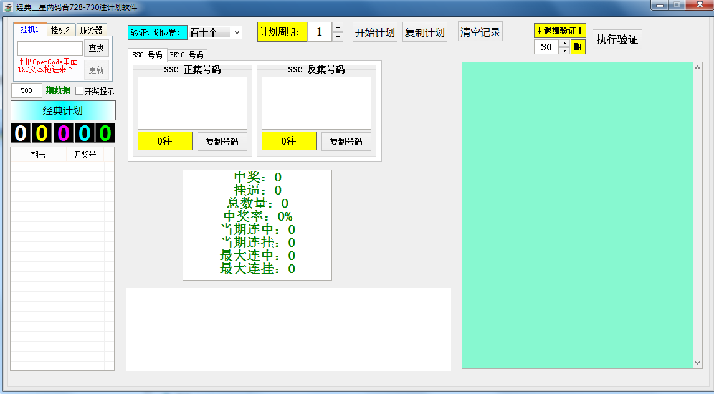Click the app icon in title bar
Image resolution: width=714 pixels, height=394 pixels.
coord(8,7)
